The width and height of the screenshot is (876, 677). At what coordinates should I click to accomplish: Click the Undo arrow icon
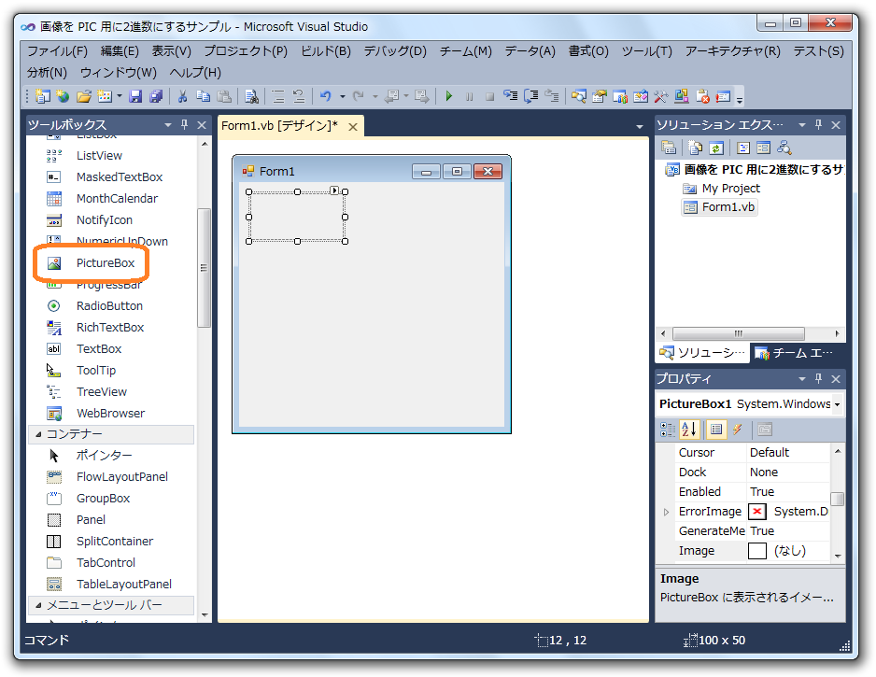tap(326, 96)
